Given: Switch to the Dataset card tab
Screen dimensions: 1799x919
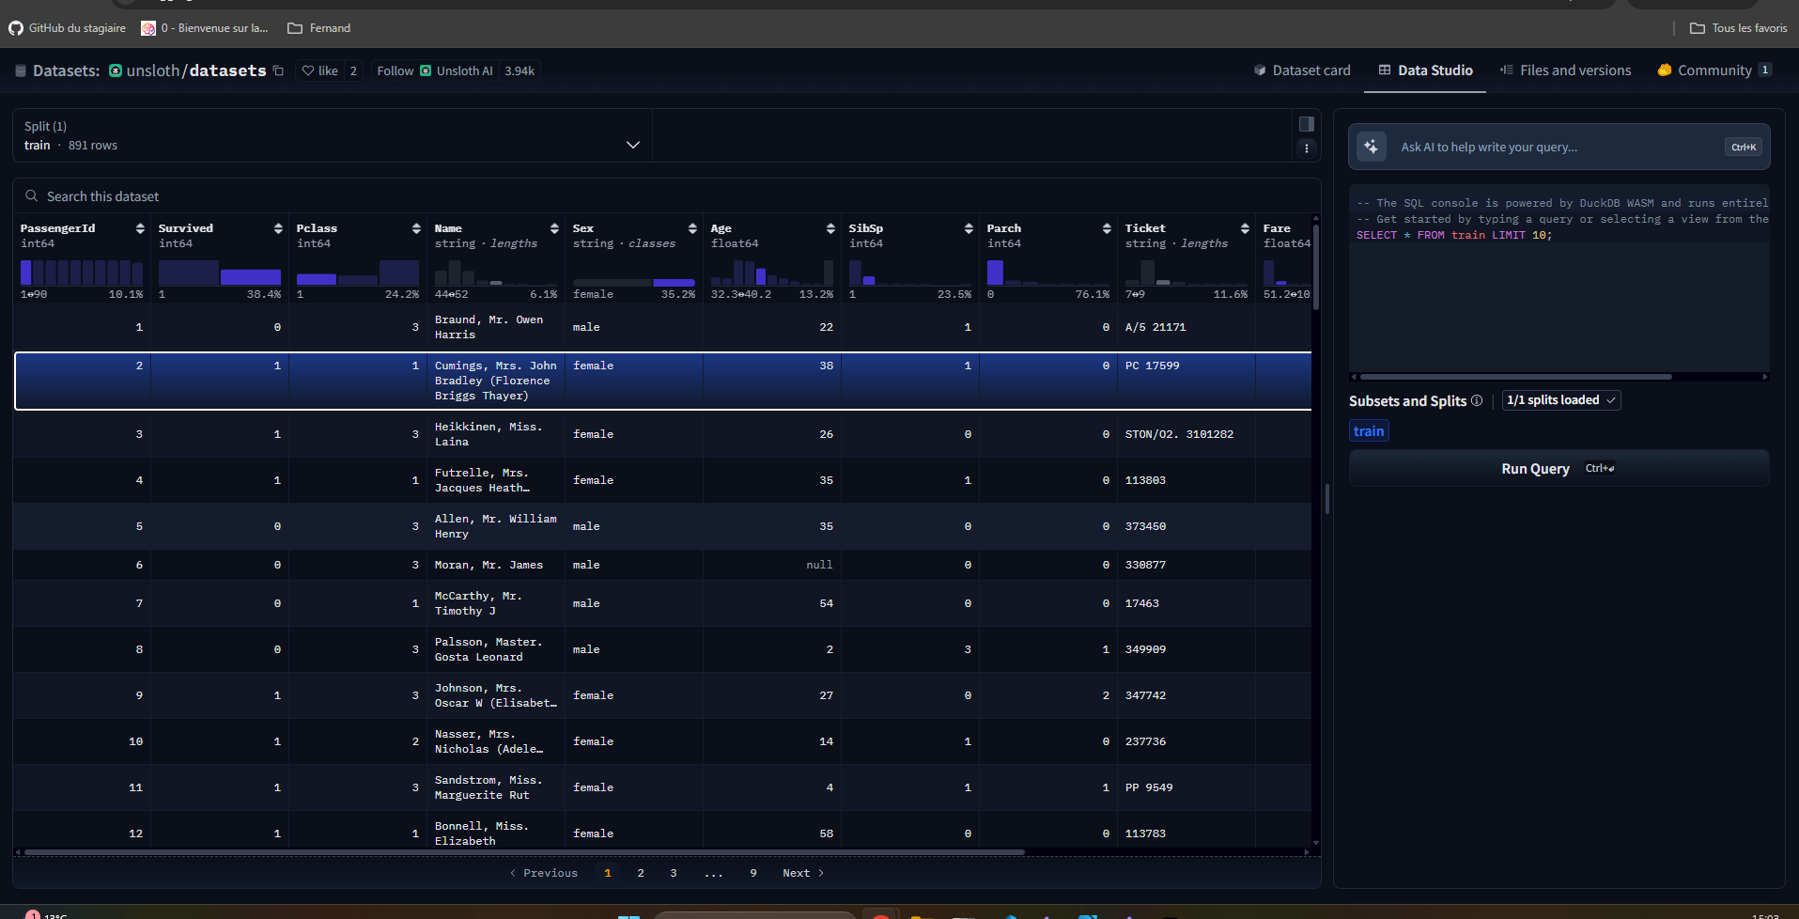Looking at the screenshot, I should 1301,70.
